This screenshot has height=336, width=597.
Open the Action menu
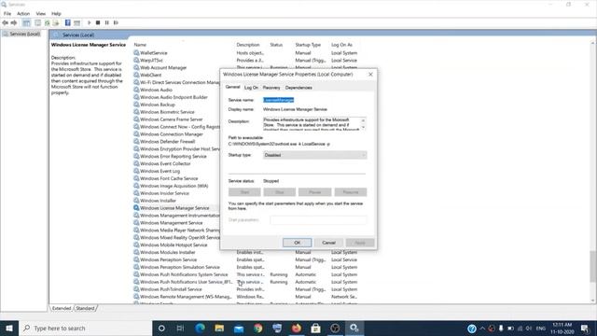[x=23, y=13]
